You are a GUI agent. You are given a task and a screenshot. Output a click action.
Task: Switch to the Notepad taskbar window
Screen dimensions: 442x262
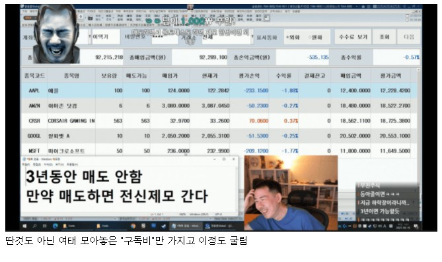[x=186, y=226]
